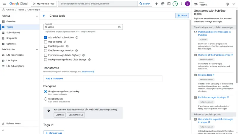Image resolution: width=238 pixels, height=134 pixels.
Task: Collapse the Pub/Sub sidebar section
Action: [37, 16]
